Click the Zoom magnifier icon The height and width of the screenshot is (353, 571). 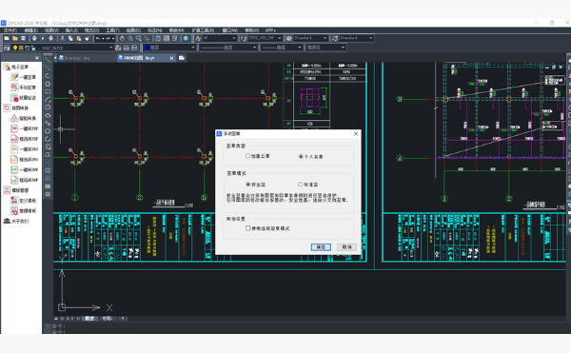[130, 38]
